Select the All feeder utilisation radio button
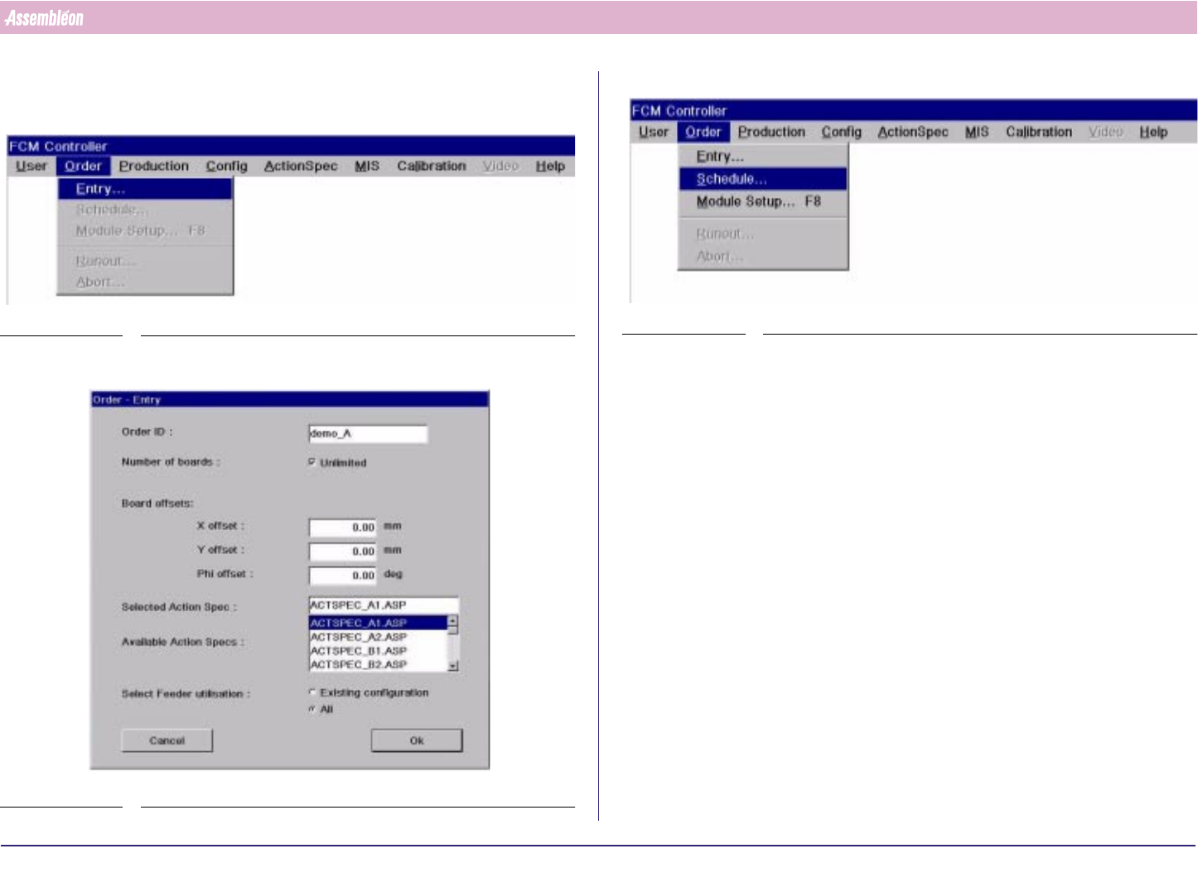The height and width of the screenshot is (892, 1198). (x=312, y=709)
